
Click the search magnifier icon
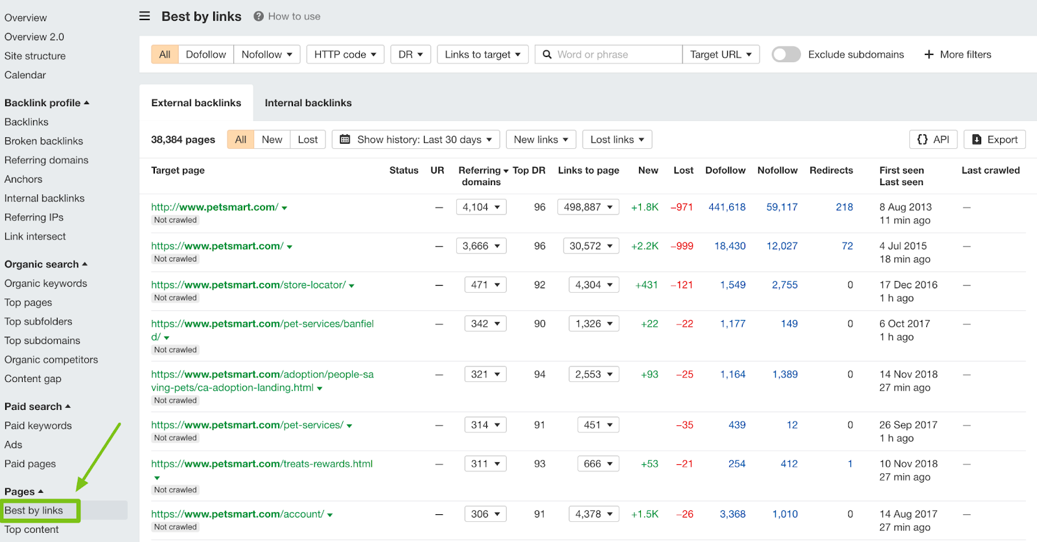(x=547, y=54)
